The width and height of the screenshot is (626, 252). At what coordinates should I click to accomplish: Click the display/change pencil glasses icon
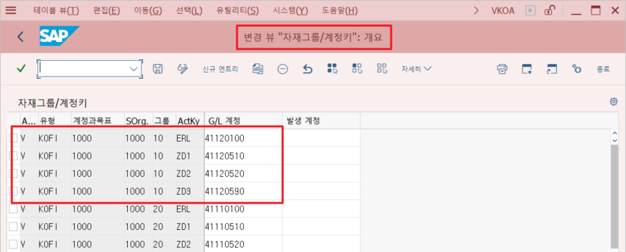182,69
